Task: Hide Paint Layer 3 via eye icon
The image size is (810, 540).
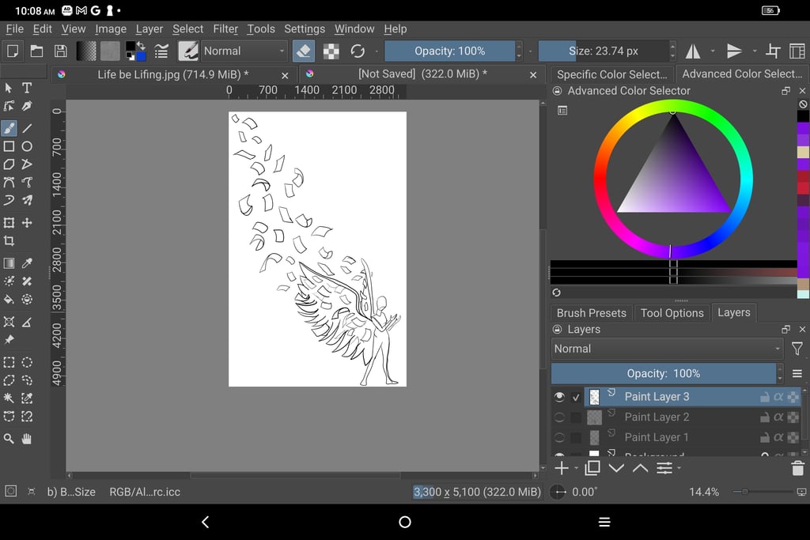Action: click(x=559, y=397)
